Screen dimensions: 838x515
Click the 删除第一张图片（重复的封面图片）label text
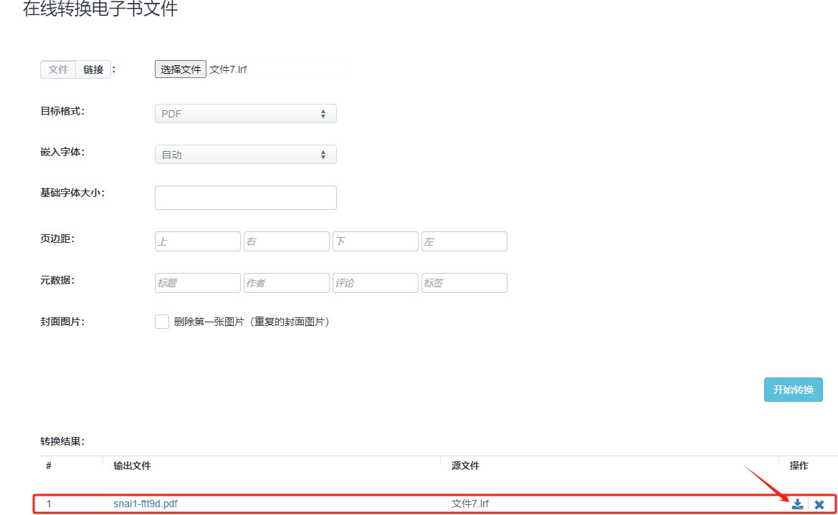(x=252, y=322)
